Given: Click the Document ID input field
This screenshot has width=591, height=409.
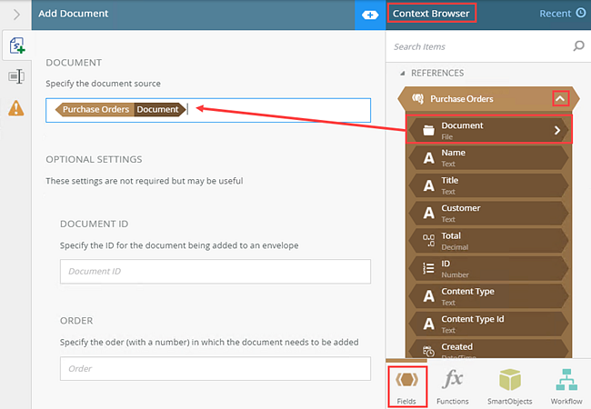Looking at the screenshot, I should pos(215,272).
